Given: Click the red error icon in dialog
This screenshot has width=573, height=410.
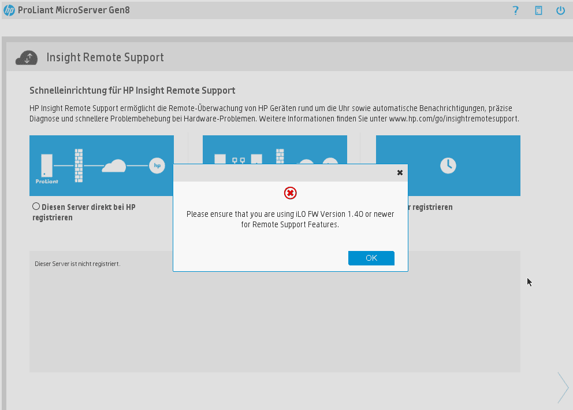Looking at the screenshot, I should tap(290, 193).
